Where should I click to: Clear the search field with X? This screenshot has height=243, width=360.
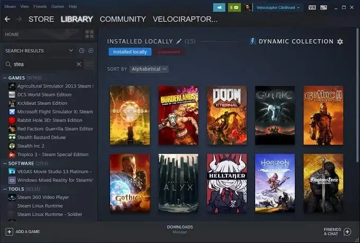78,64
